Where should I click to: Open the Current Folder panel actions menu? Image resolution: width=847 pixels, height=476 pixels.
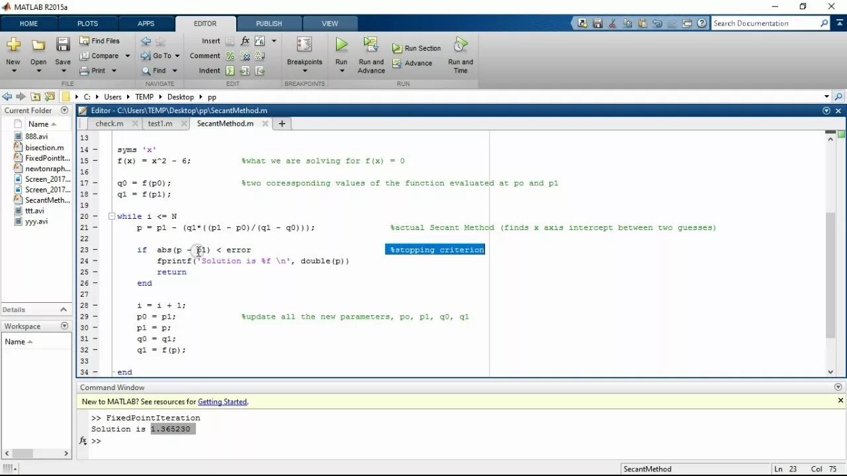point(64,110)
